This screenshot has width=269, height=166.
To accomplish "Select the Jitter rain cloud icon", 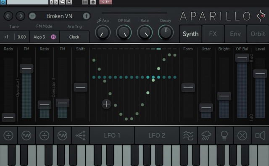I will pyautogui.click(x=206, y=135).
